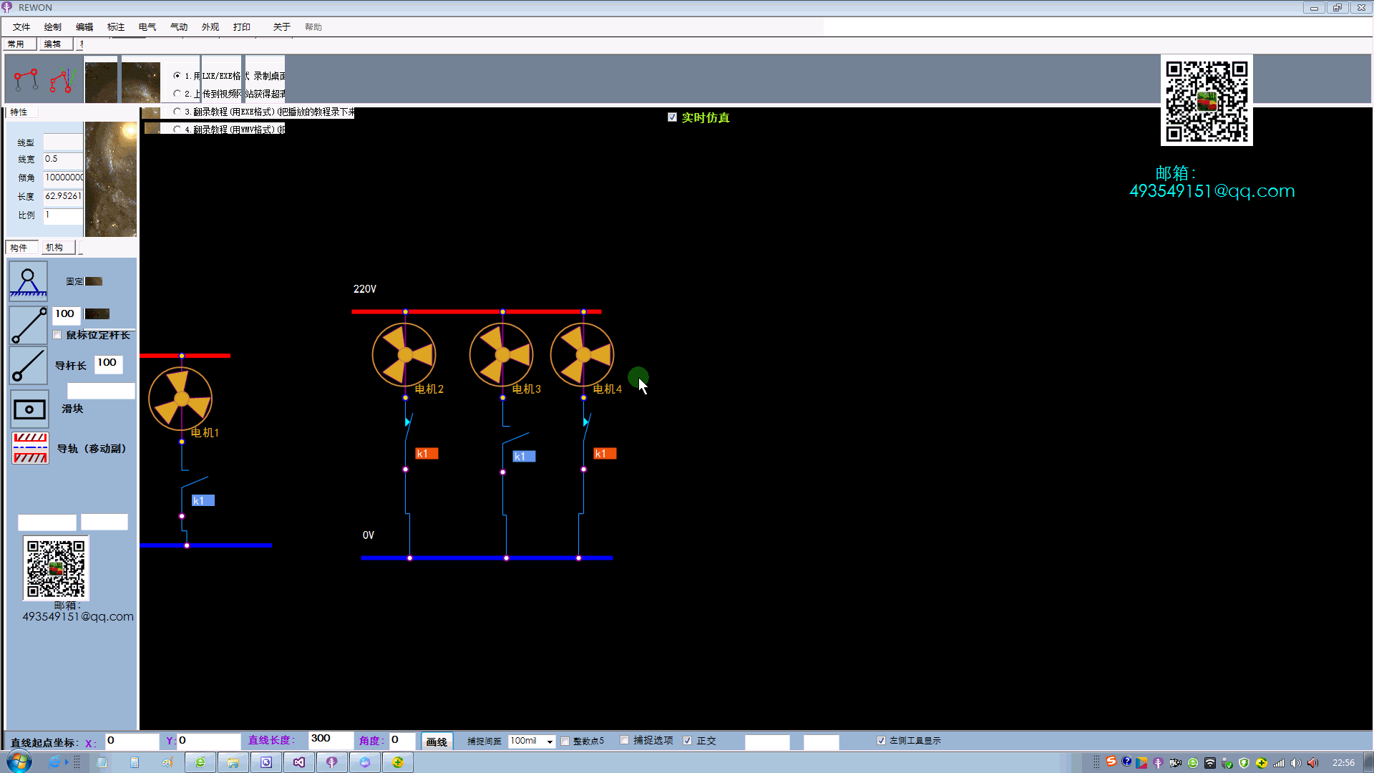
Task: Click the 直线长度 field showing 300
Action: click(331, 740)
